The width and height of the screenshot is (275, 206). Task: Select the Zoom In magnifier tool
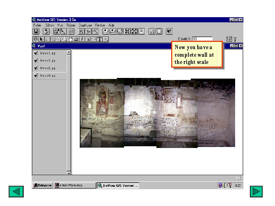(x=59, y=39)
